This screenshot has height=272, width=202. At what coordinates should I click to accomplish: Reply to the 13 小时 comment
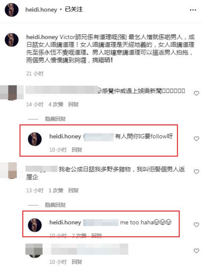pyautogui.click(x=73, y=190)
